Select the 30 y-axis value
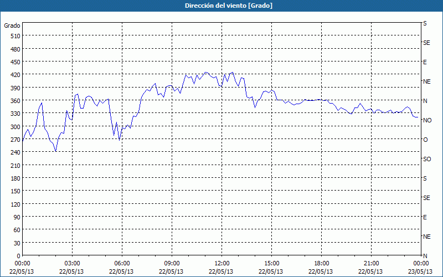443x277 pixels. tap(18, 243)
